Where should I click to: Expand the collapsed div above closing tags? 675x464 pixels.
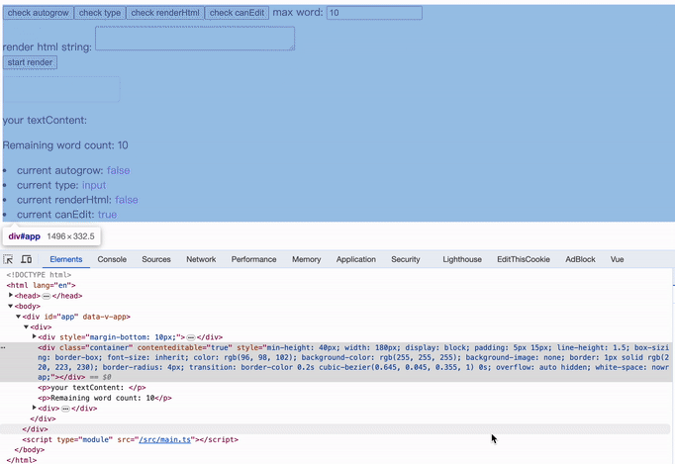click(34, 408)
